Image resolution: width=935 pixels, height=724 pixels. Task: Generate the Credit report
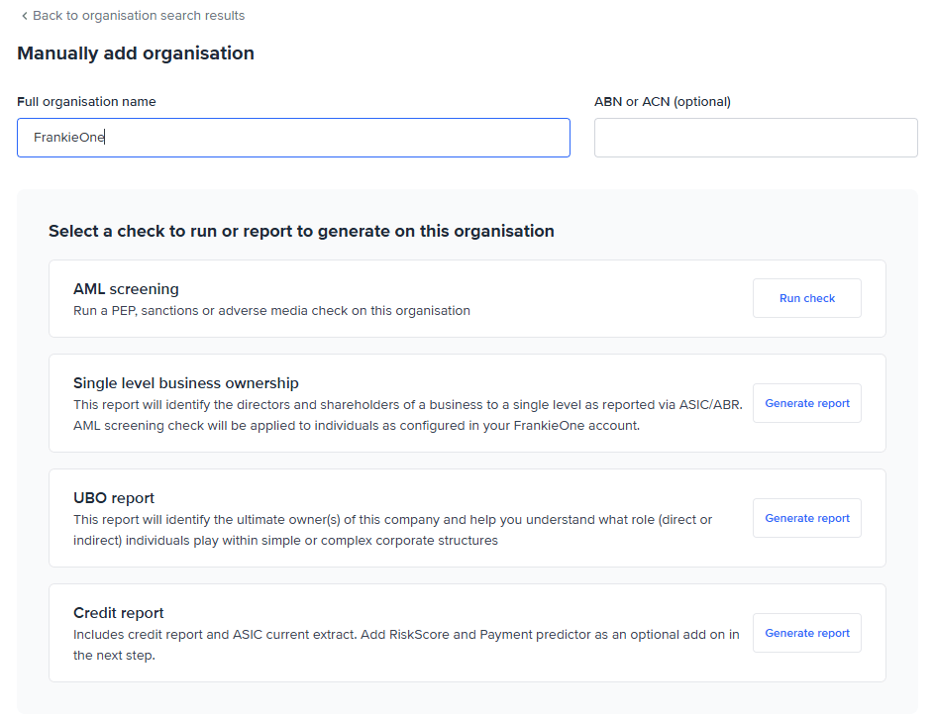point(806,633)
